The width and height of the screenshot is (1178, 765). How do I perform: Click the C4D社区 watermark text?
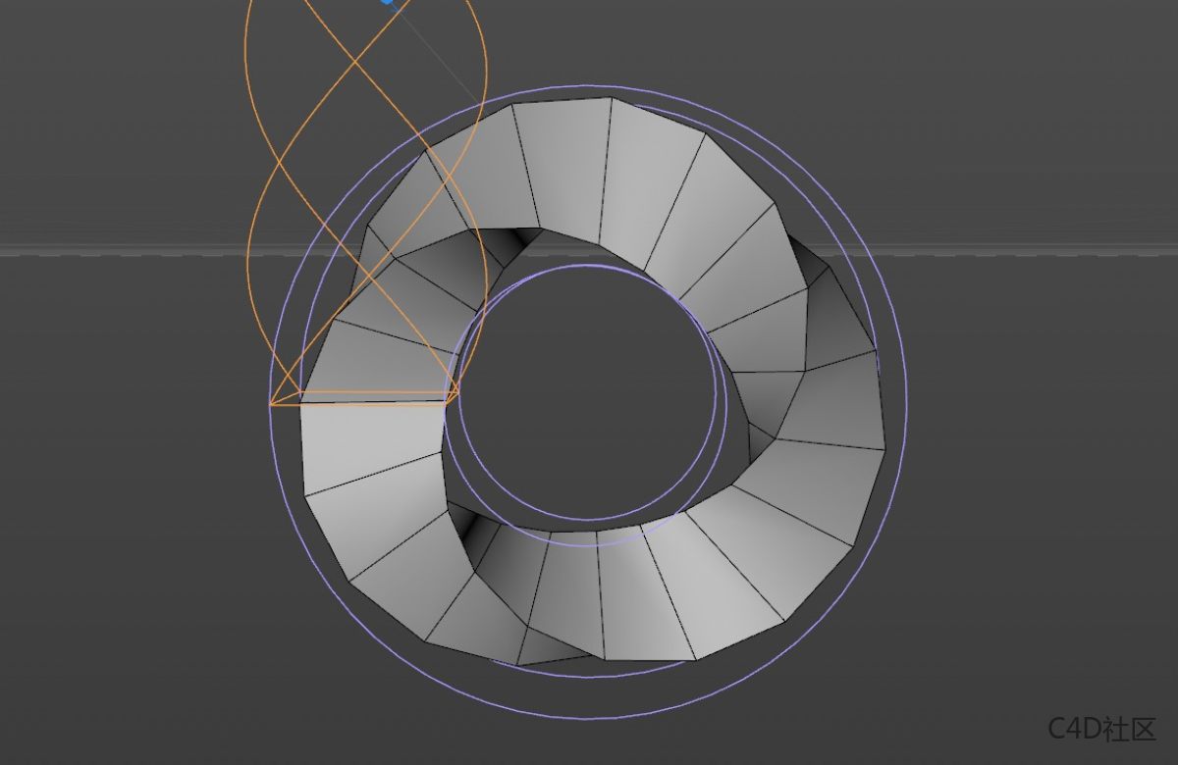[1101, 729]
